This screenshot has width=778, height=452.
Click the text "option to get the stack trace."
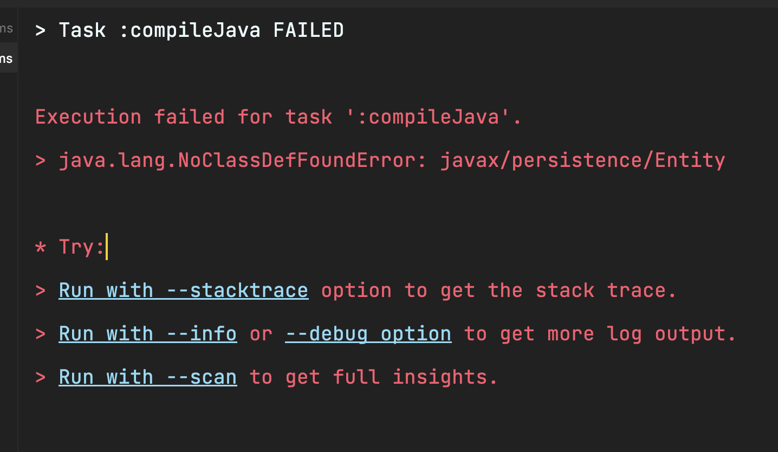click(499, 290)
